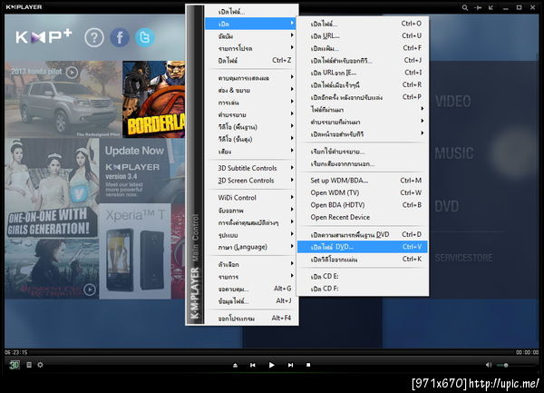Click open folder entry with Ctrl+F

point(362,48)
